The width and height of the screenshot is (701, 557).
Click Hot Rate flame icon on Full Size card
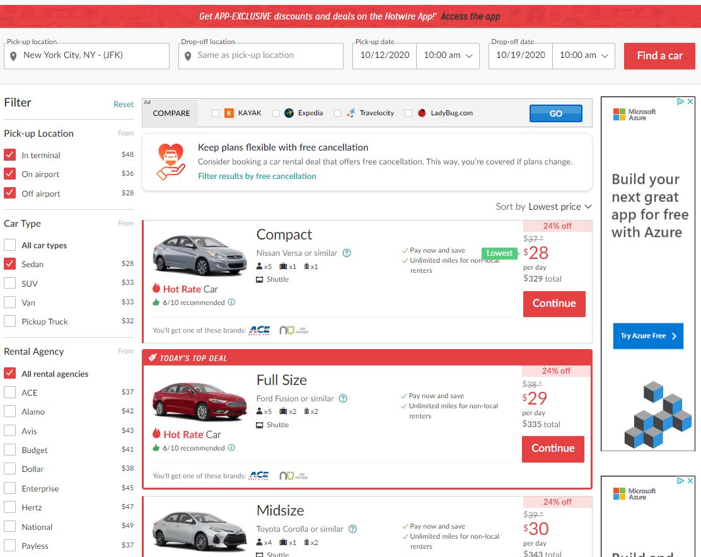156,434
